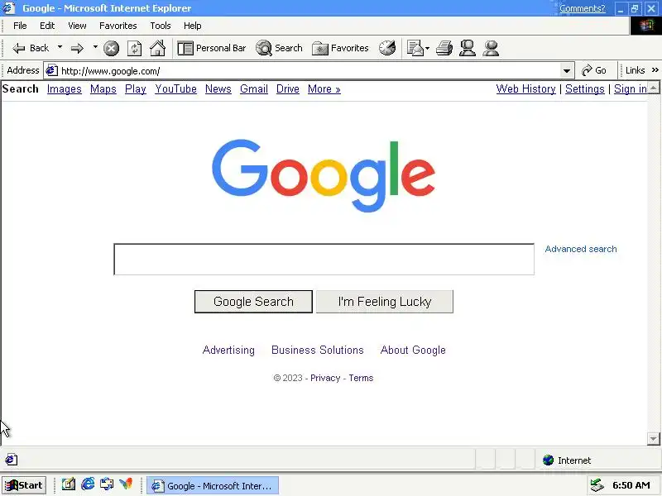Image resolution: width=662 pixels, height=496 pixels.
Task: Open the History clock icon
Action: pos(387,48)
